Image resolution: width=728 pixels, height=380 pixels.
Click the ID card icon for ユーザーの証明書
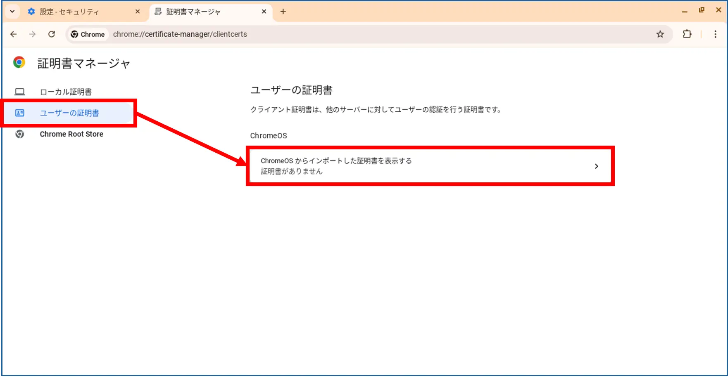coord(20,113)
